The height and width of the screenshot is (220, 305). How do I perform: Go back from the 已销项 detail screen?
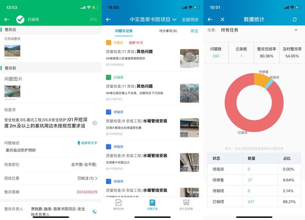7,19
